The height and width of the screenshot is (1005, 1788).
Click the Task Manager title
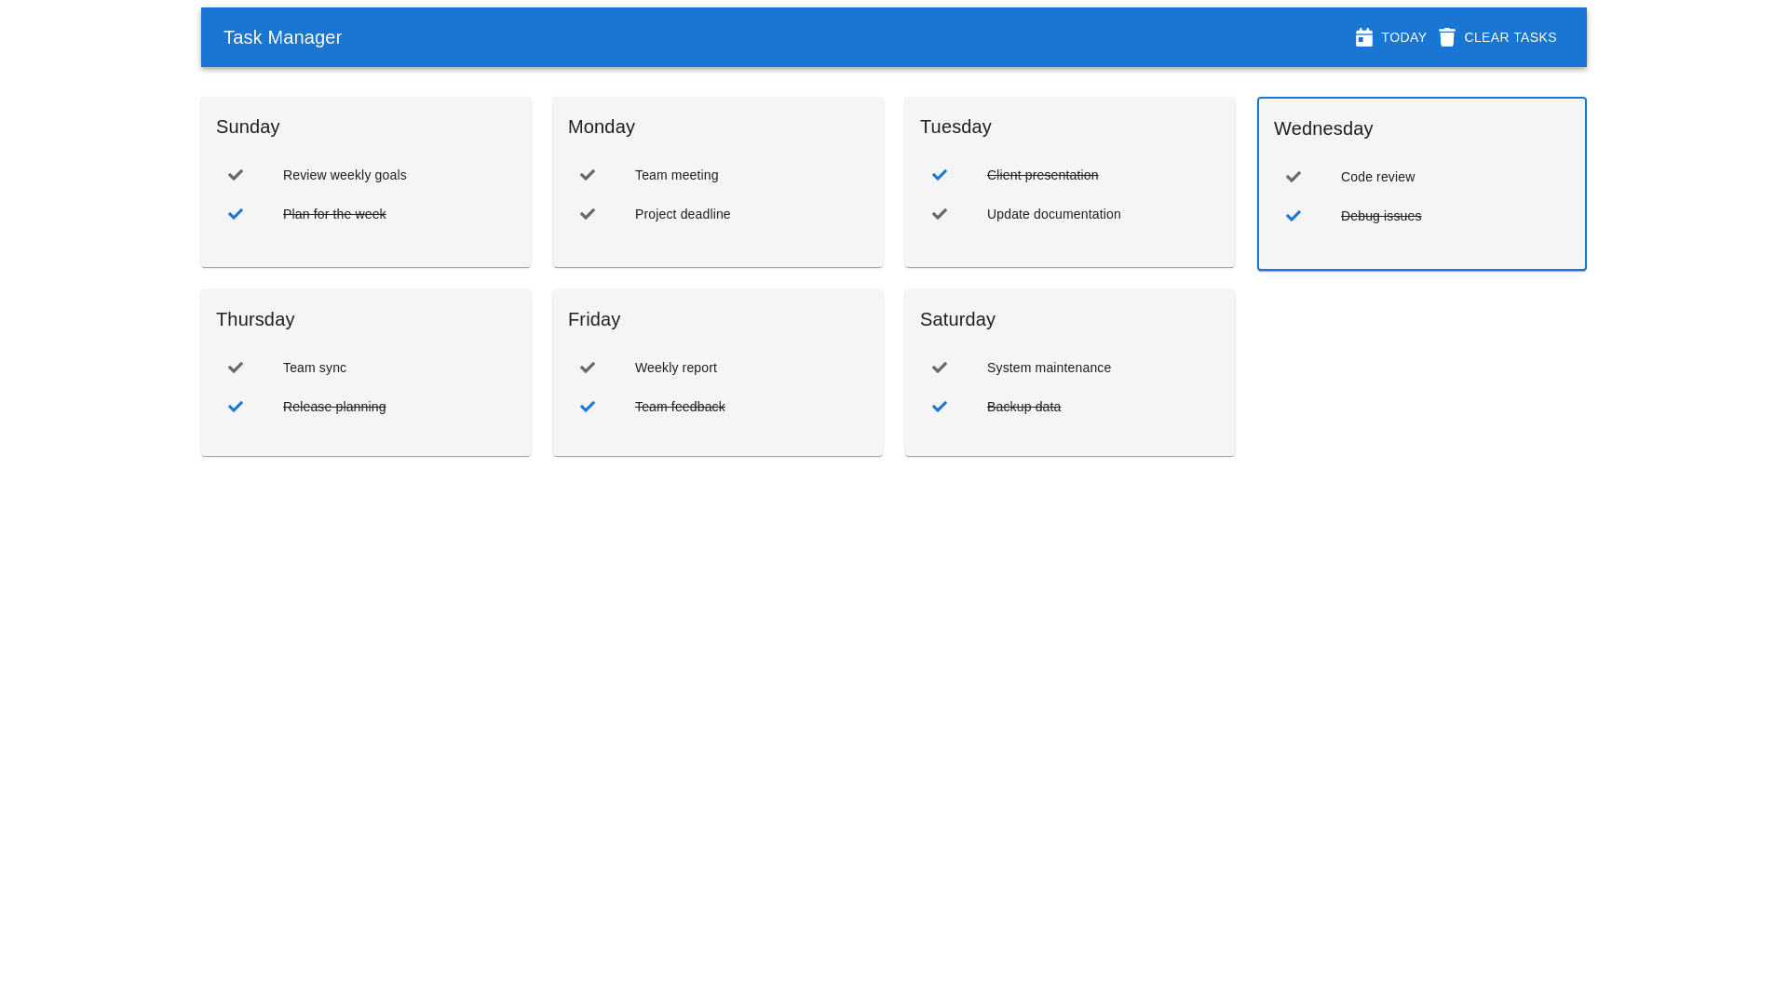tap(282, 37)
